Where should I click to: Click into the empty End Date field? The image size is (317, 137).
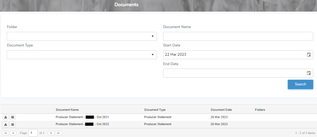click(x=234, y=73)
